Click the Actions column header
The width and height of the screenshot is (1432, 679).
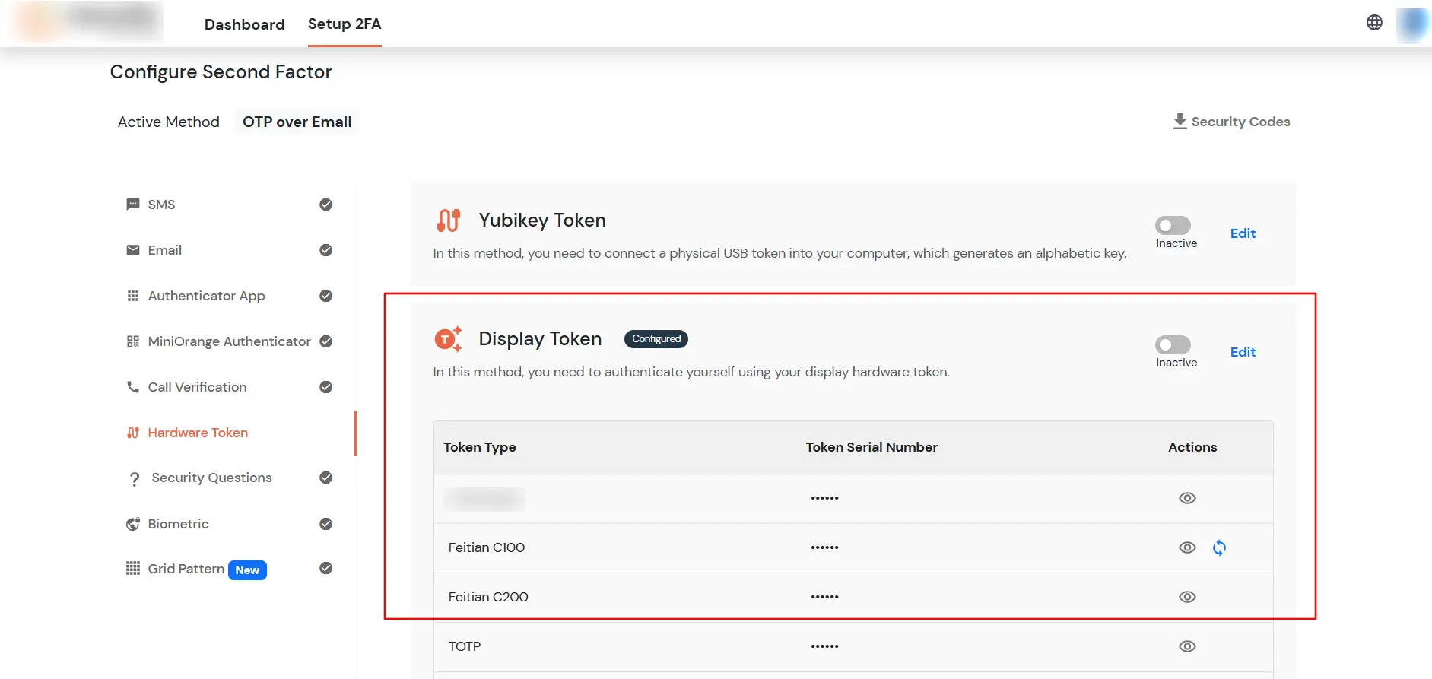[1192, 447]
